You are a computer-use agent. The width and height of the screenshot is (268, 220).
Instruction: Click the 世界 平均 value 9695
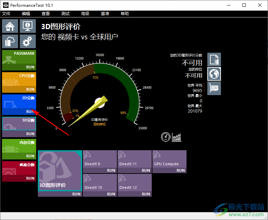pyautogui.click(x=197, y=91)
